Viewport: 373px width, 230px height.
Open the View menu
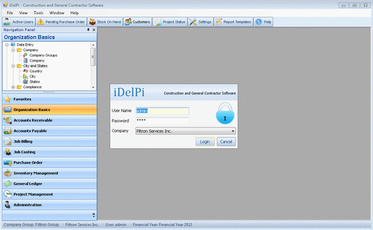click(24, 13)
